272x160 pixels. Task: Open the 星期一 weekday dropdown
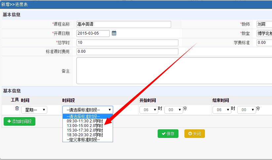pos(34,110)
